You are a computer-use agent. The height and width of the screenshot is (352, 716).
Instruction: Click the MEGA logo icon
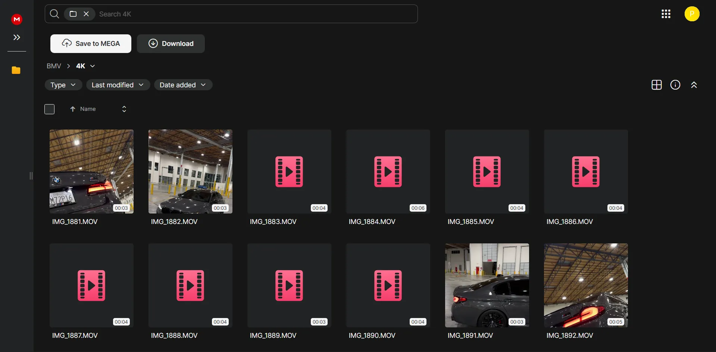point(17,19)
